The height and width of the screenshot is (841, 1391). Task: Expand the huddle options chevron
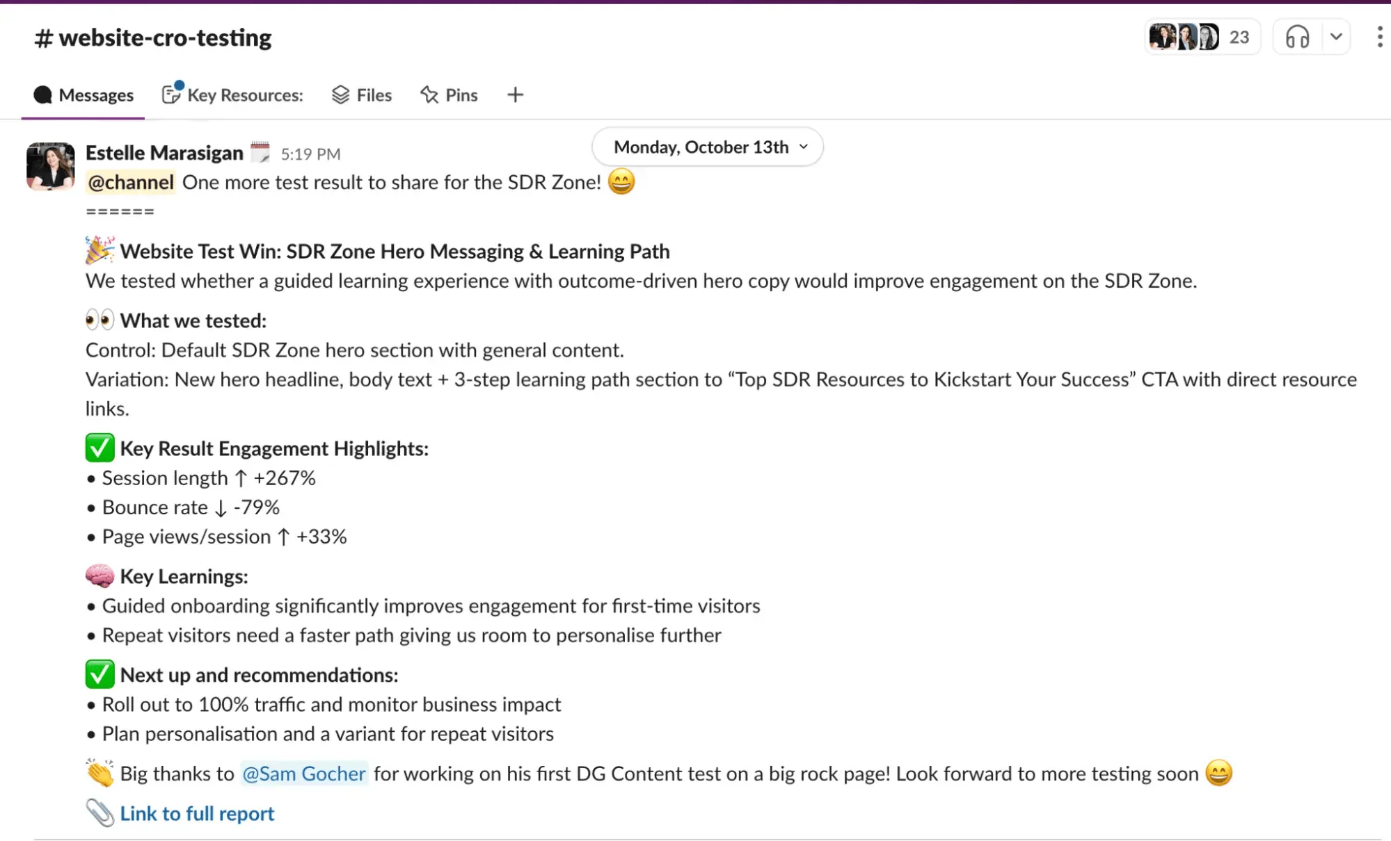[x=1335, y=36]
